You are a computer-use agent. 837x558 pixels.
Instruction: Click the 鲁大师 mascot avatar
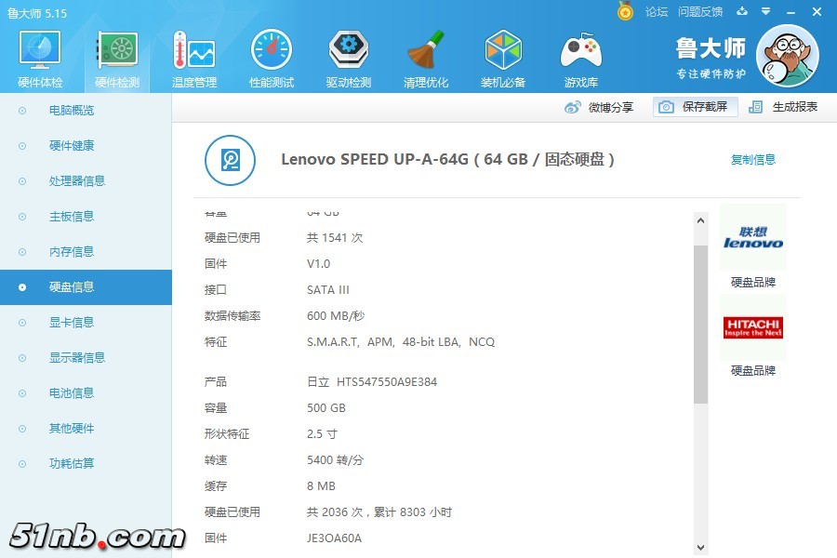click(788, 56)
